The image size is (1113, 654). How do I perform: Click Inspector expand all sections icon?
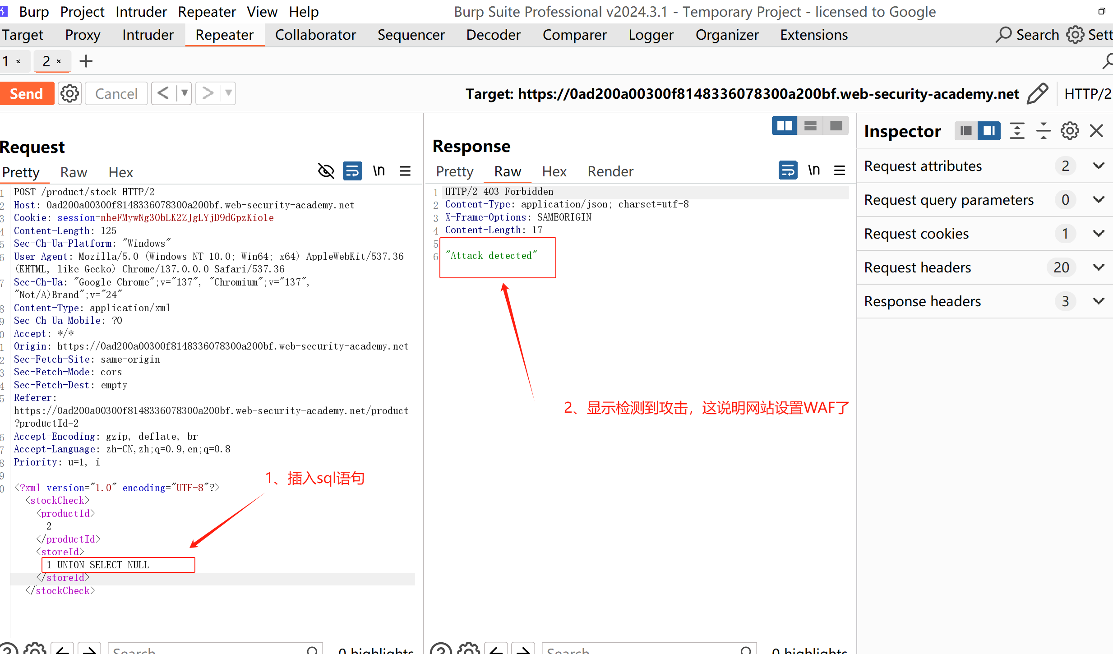[1017, 131]
